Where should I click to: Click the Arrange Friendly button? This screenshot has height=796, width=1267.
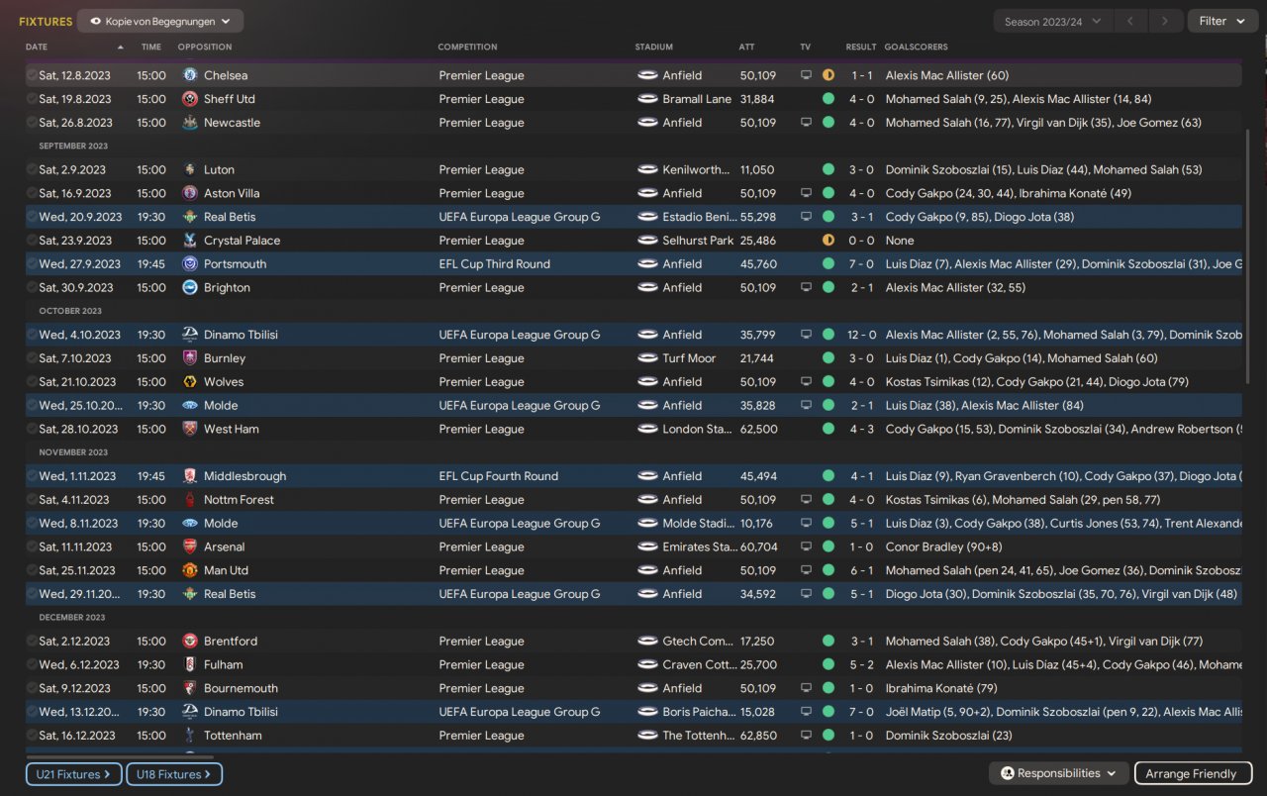[1193, 773]
